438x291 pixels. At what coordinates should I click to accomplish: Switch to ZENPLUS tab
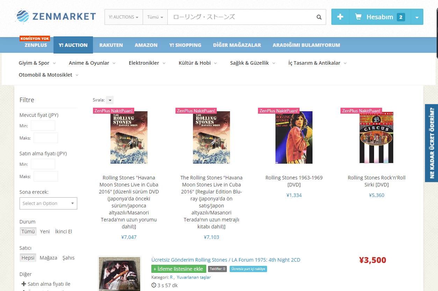tap(36, 45)
